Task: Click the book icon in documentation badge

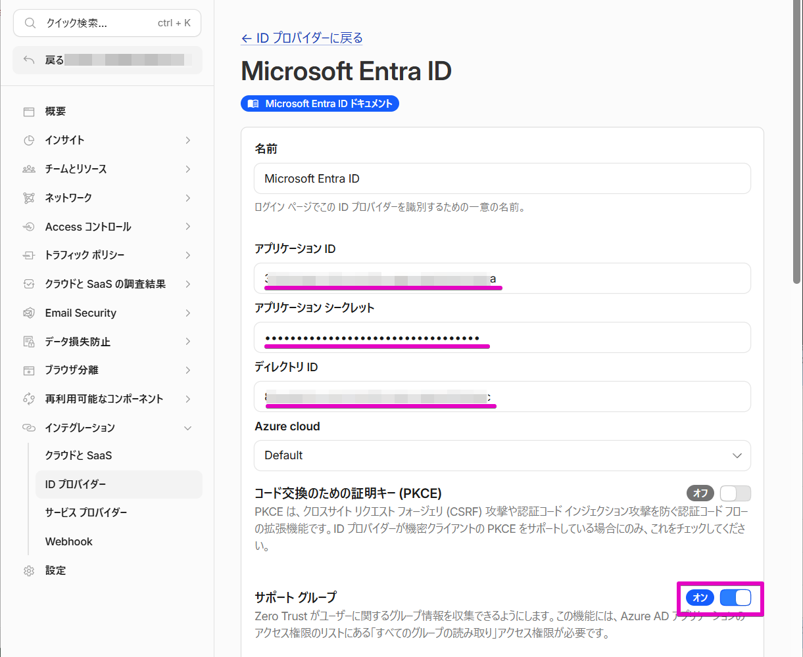Action: pyautogui.click(x=254, y=104)
